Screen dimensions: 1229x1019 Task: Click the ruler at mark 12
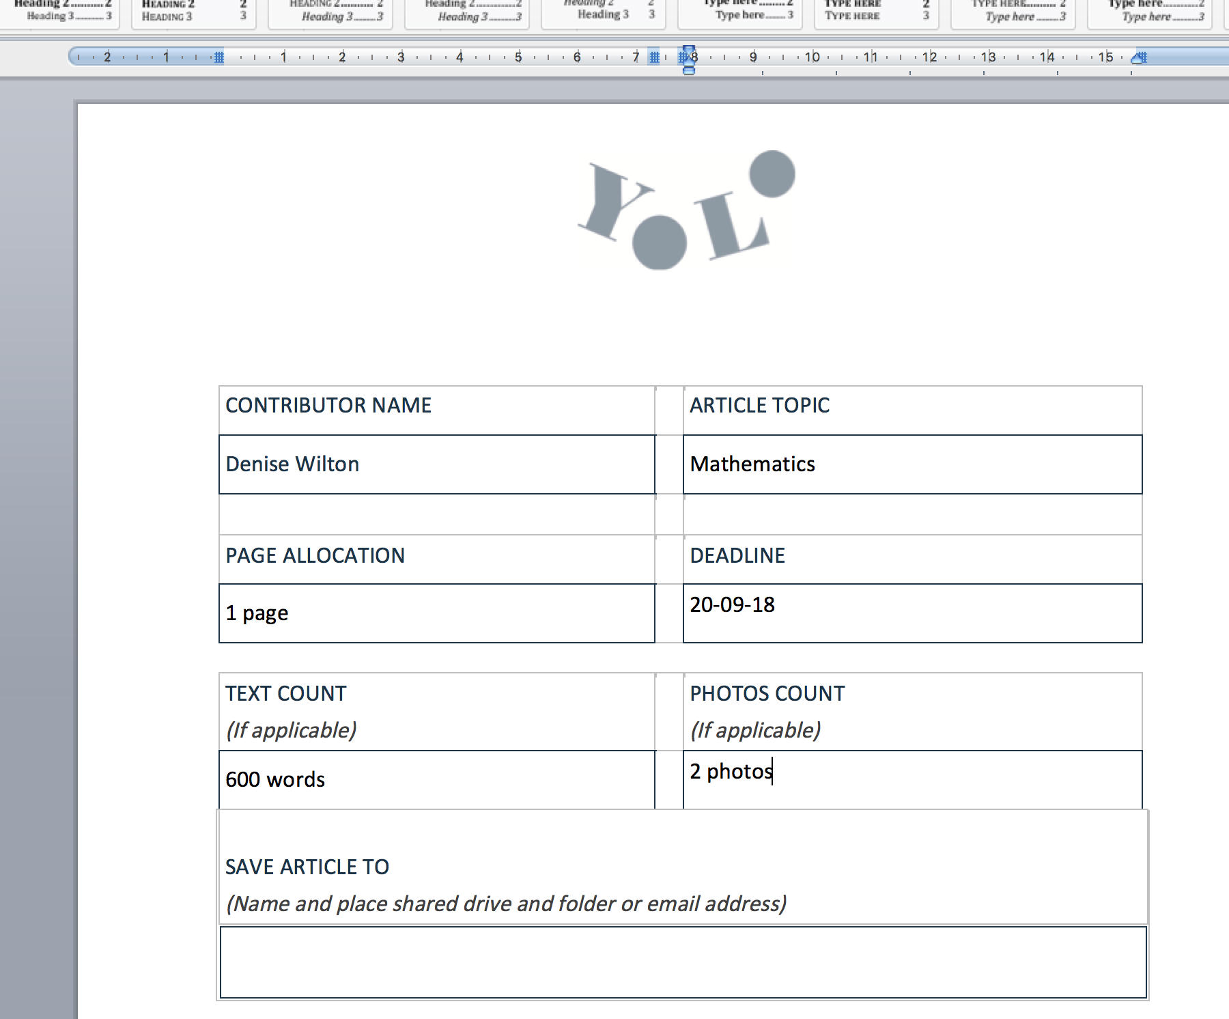929,57
